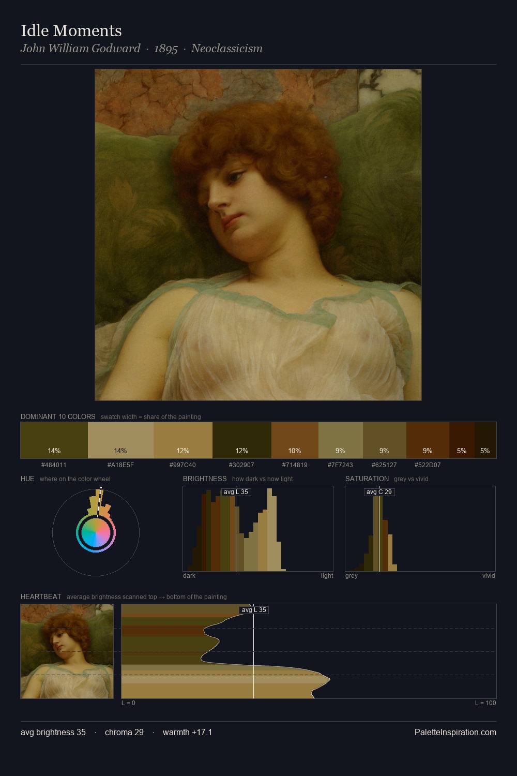This screenshot has width=517, height=776.
Task: Click the BRIGHTNESS section heading
Action: click(x=205, y=479)
